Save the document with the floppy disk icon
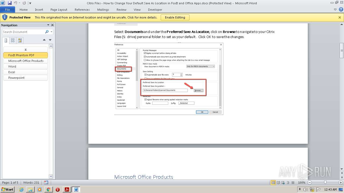This screenshot has height=193, width=344. click(x=10, y=3)
